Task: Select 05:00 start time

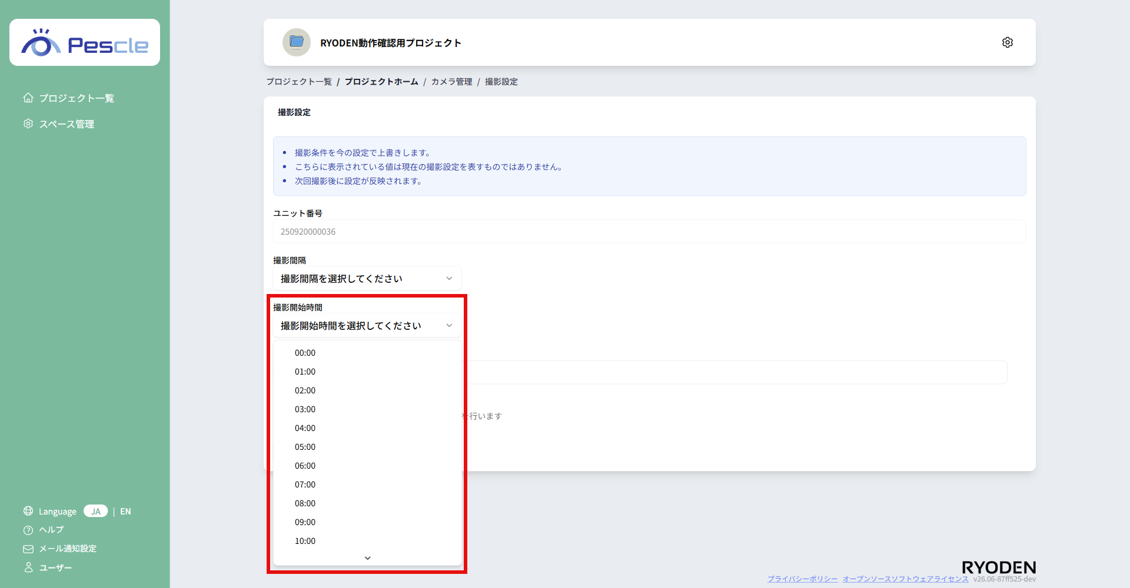Action: [367, 447]
